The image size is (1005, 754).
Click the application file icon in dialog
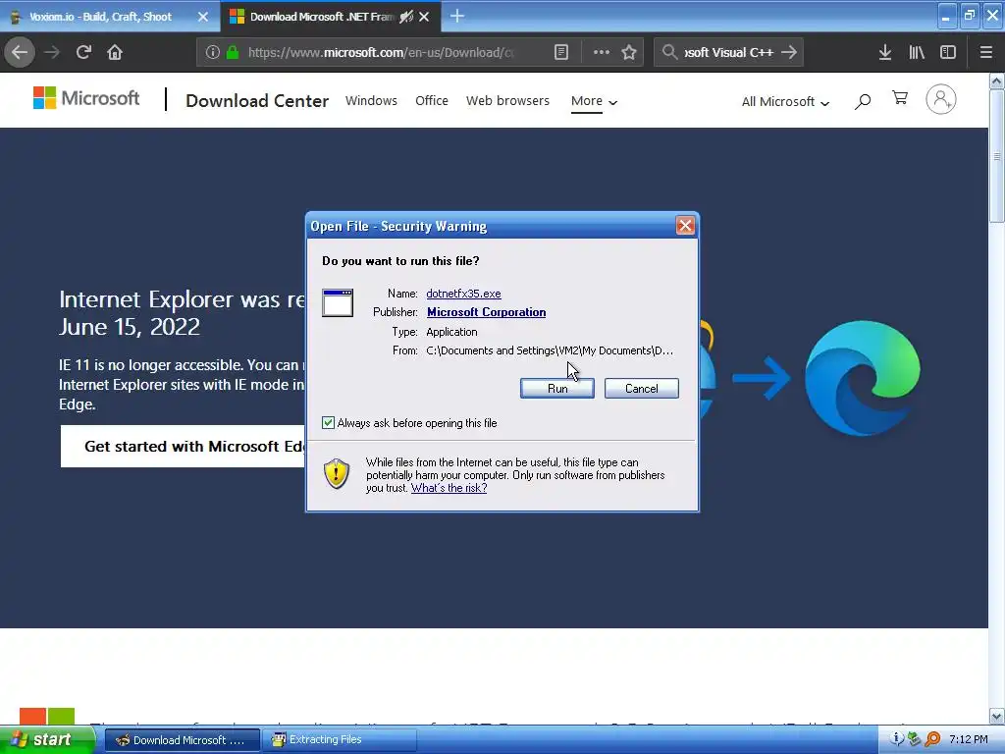pos(338,302)
